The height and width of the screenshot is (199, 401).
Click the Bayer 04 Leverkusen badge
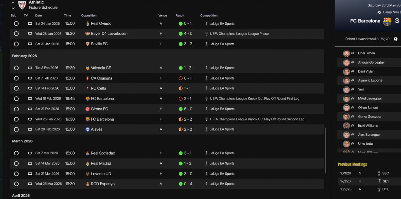click(87, 34)
